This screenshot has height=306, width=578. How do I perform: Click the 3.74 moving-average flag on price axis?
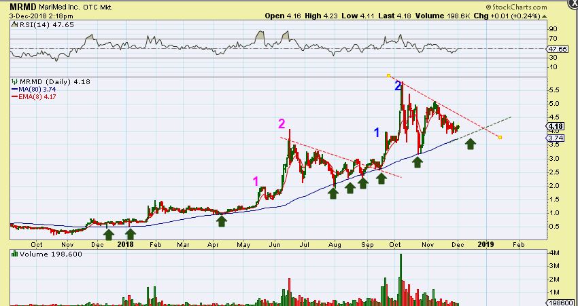pyautogui.click(x=556, y=138)
